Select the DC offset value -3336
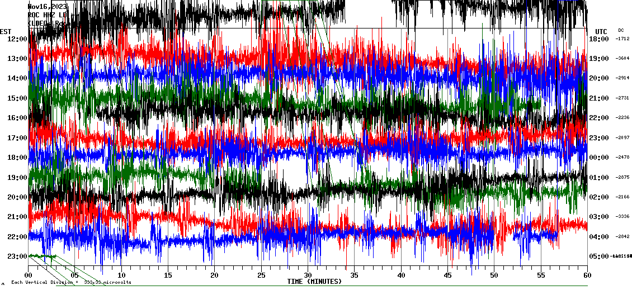 click(622, 217)
